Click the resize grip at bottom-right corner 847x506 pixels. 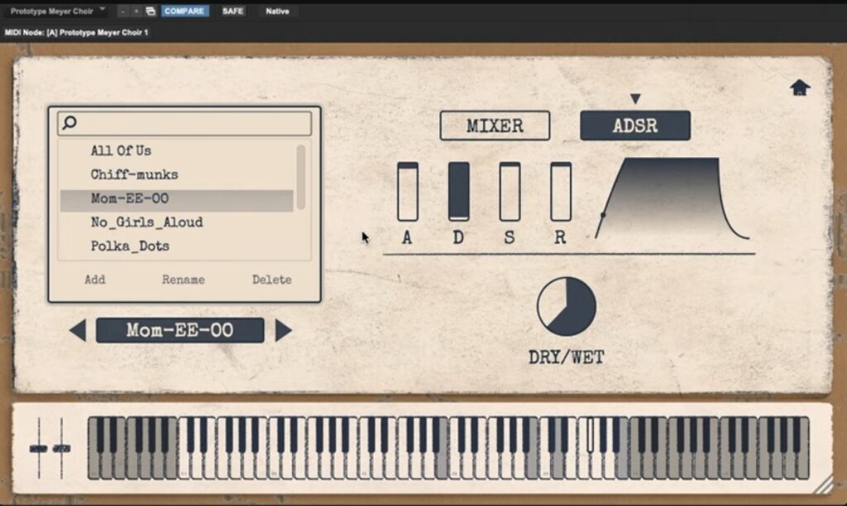(824, 485)
